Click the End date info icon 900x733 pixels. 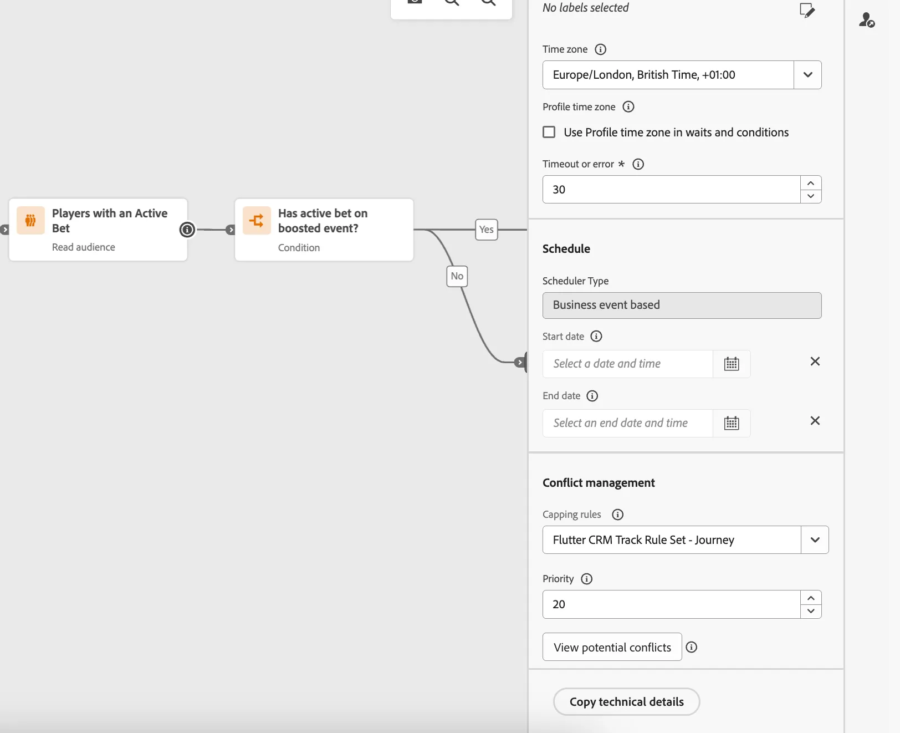592,396
